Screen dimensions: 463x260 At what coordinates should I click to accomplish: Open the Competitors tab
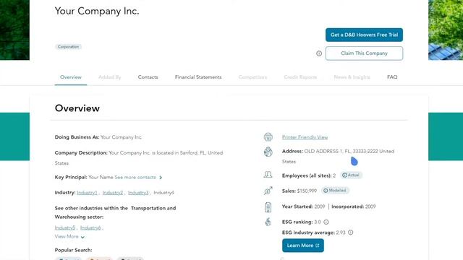tap(252, 77)
